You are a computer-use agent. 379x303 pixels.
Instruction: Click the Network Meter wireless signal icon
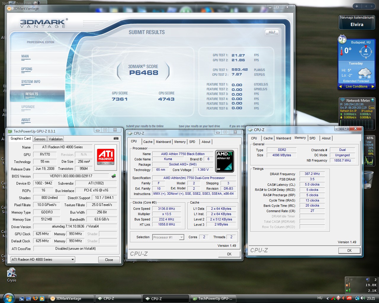[343, 100]
